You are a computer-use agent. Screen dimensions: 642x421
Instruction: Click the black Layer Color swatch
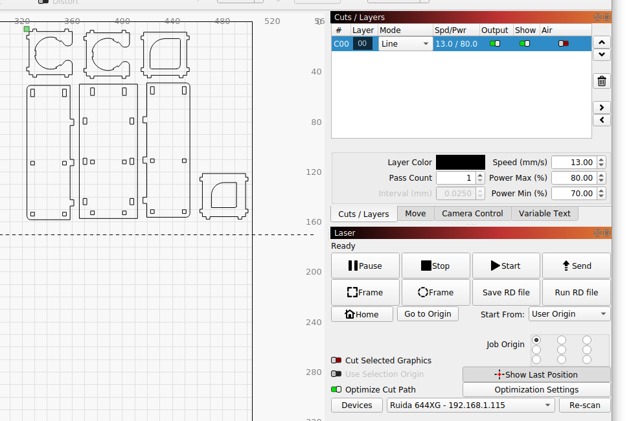(x=460, y=163)
